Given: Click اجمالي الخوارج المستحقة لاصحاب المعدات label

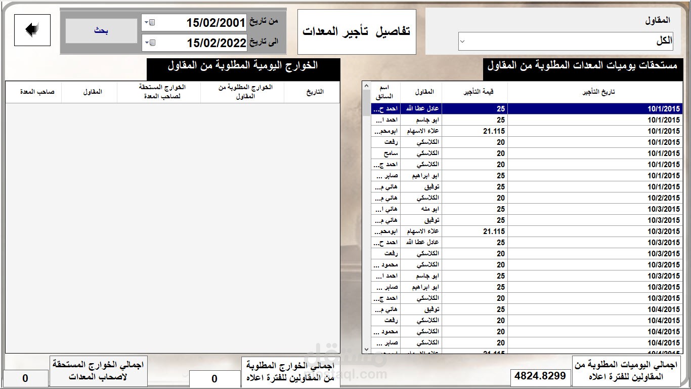Looking at the screenshot, I should [98, 371].
